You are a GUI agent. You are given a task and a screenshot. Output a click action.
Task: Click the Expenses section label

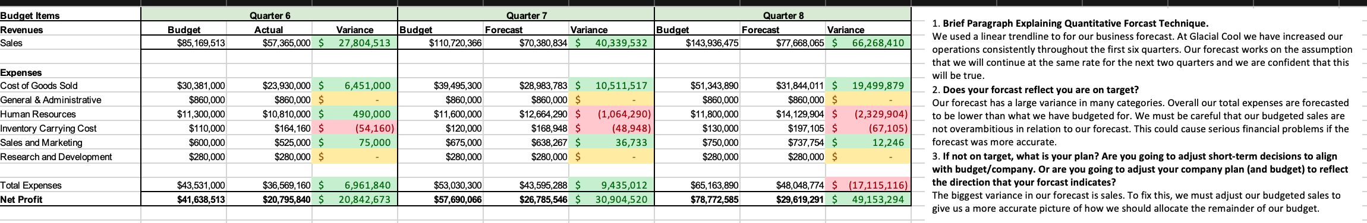[x=70, y=72]
